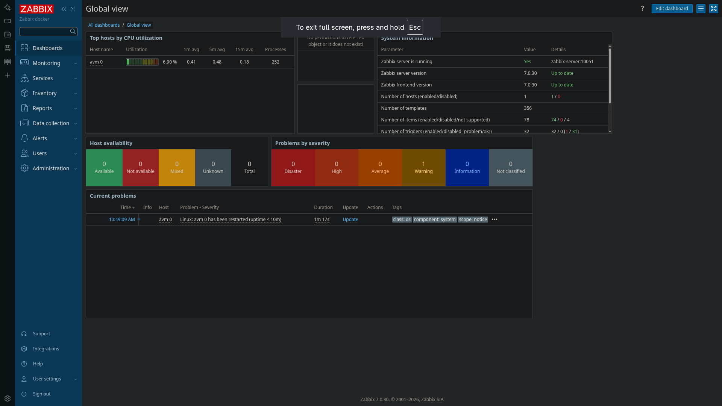Expand the Services menu chevron

(76, 79)
